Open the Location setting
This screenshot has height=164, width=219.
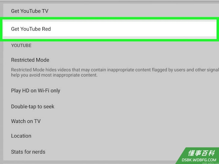(111, 136)
